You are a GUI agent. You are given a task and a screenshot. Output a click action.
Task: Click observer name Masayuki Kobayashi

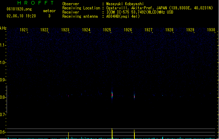coord(125,4)
